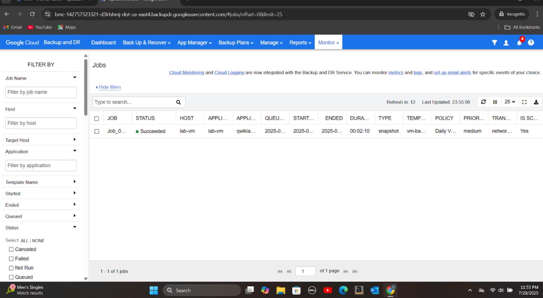Open the column chooser icon

coord(495,102)
